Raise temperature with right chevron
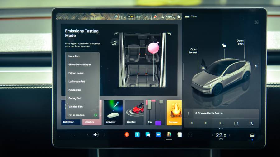Screen dimensions: 280x157 click(230, 135)
